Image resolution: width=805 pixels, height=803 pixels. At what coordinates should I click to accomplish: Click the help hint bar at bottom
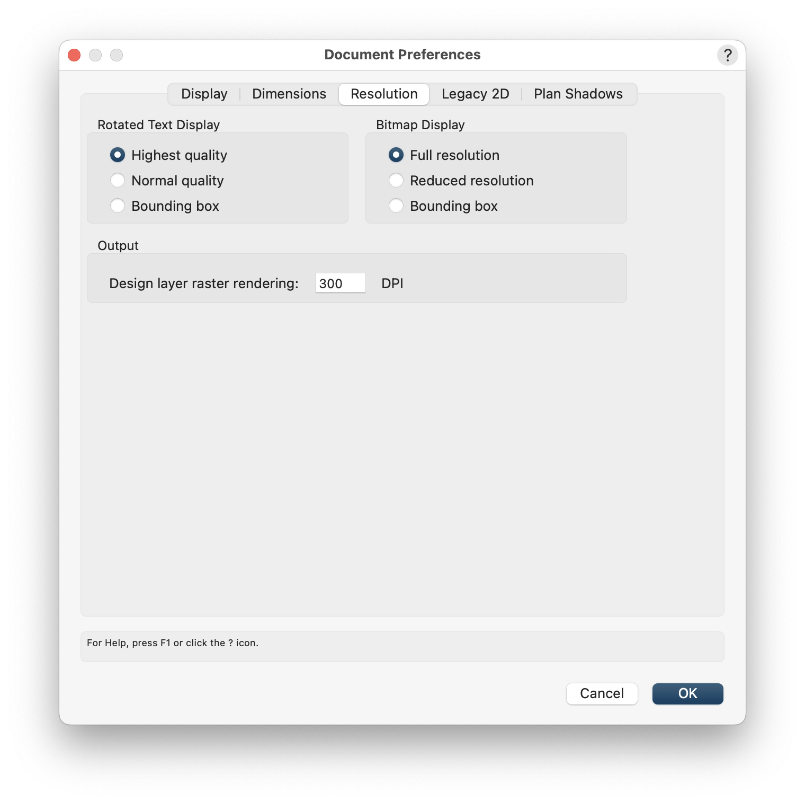(x=402, y=646)
